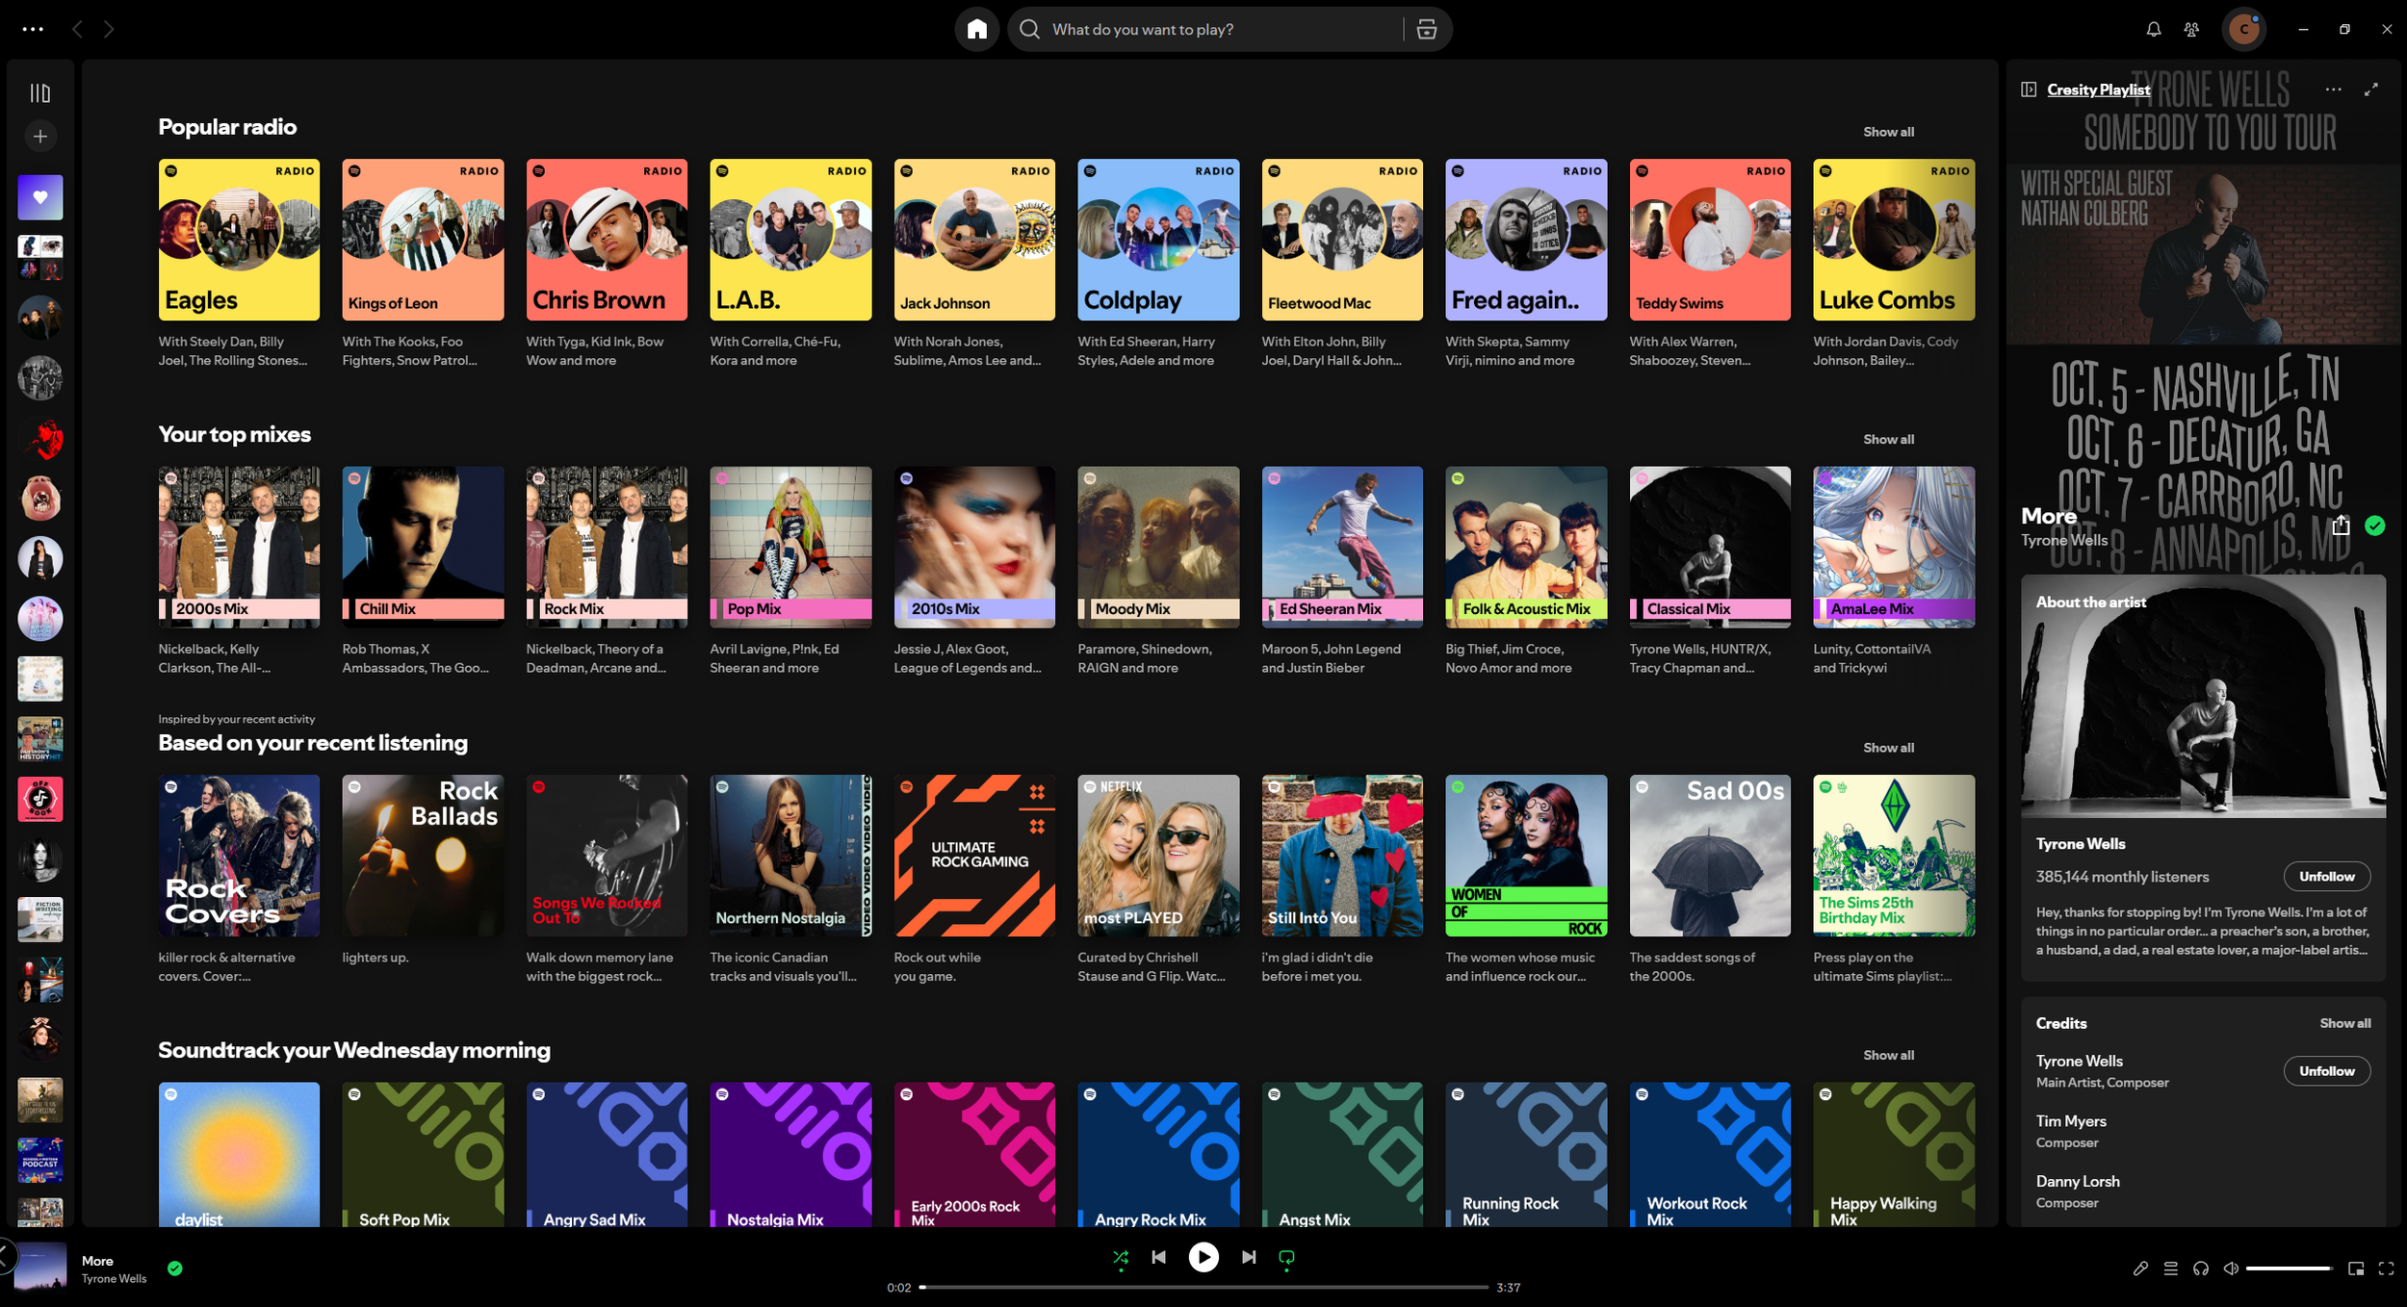
Task: Open more options menu for Cresity Playlist
Action: click(x=2333, y=90)
